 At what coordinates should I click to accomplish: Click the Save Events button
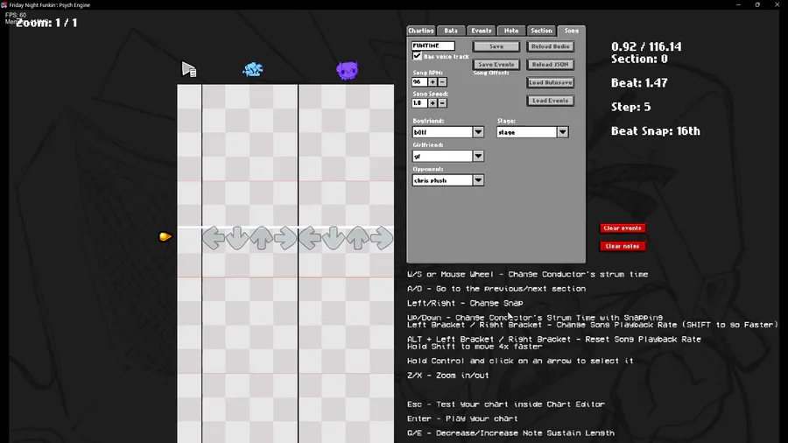pyautogui.click(x=496, y=64)
